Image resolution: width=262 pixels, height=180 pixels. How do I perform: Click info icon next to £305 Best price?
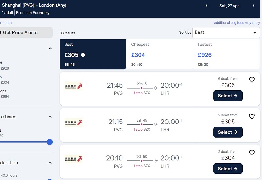click(83, 55)
